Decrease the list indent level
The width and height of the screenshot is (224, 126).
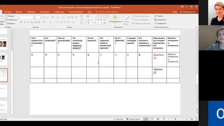69,17
